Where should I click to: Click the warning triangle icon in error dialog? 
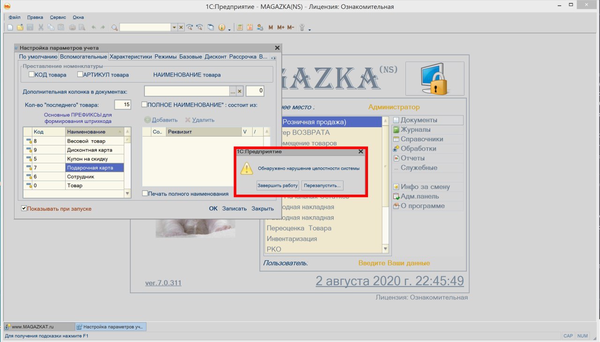pos(247,168)
